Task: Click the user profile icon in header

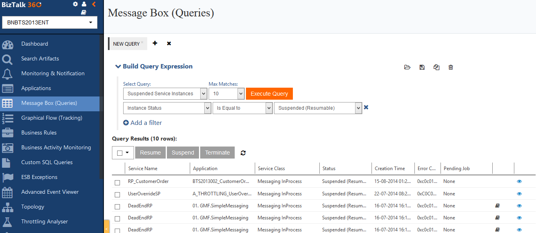Action: coord(84,4)
